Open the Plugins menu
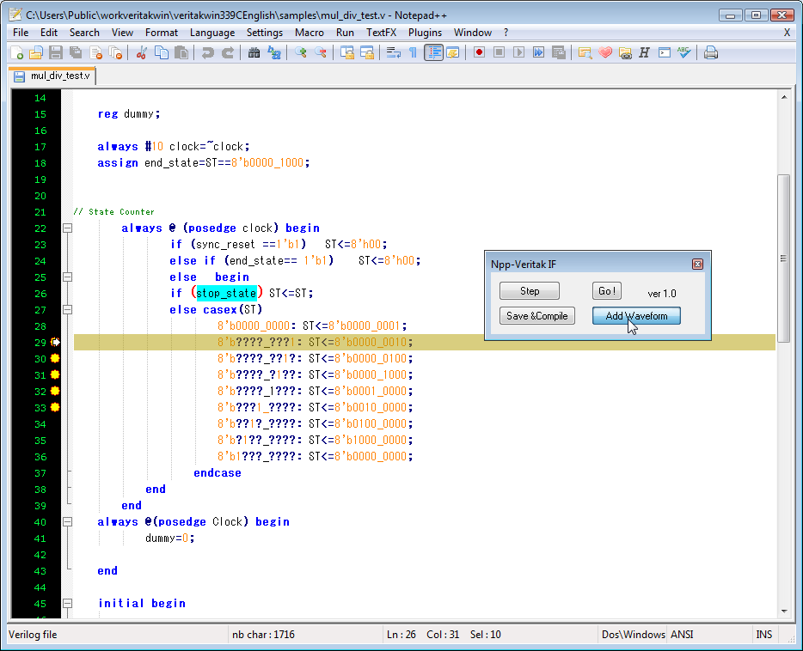803x651 pixels. [x=425, y=33]
